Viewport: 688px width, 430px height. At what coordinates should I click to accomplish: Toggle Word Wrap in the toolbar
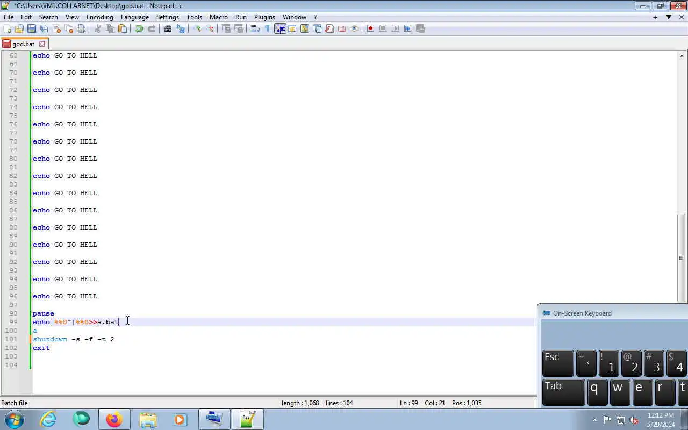(255, 28)
